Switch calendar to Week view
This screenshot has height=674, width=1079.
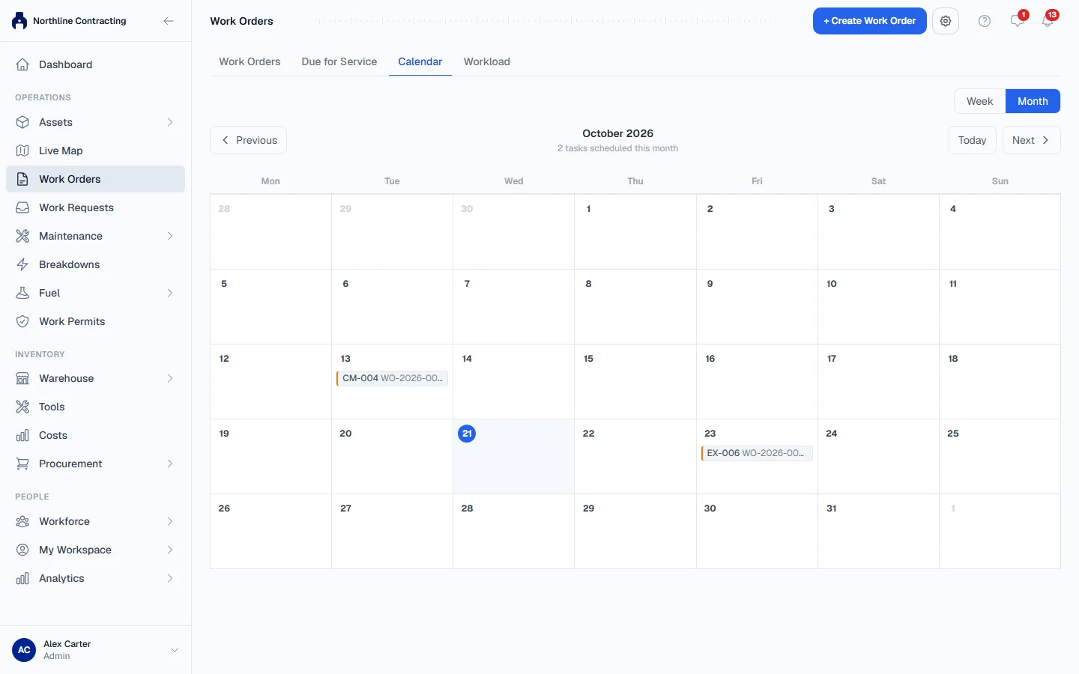click(x=979, y=101)
